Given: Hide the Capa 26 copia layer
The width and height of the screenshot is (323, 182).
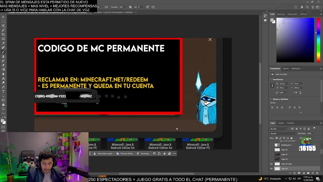Looking at the screenshot, I should (272, 164).
